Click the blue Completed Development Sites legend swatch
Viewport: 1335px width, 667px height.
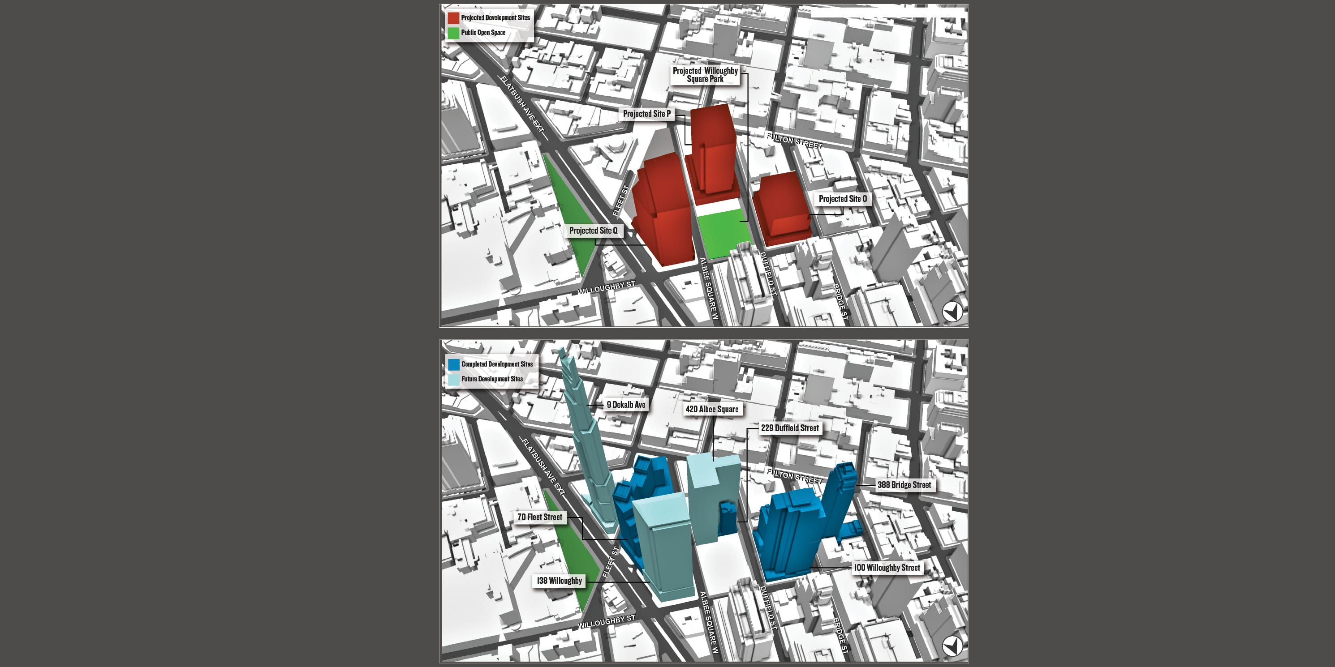click(x=454, y=364)
